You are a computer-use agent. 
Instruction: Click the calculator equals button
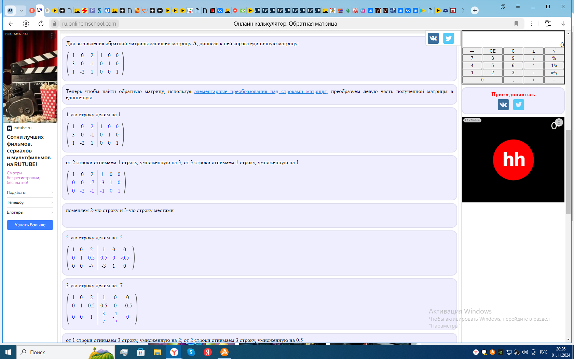(x=554, y=80)
